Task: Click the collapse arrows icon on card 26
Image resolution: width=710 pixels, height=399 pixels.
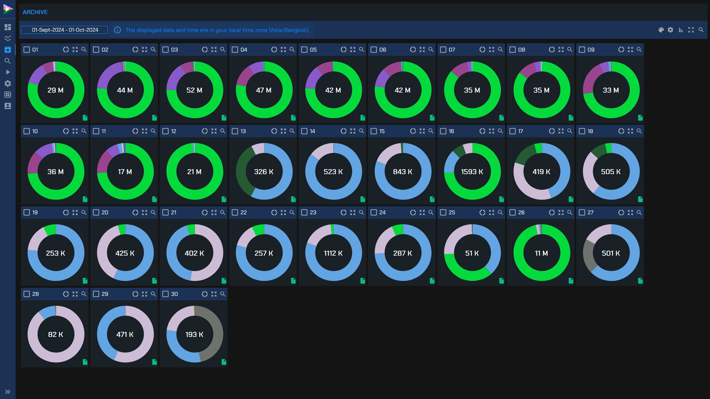Action: (561, 212)
